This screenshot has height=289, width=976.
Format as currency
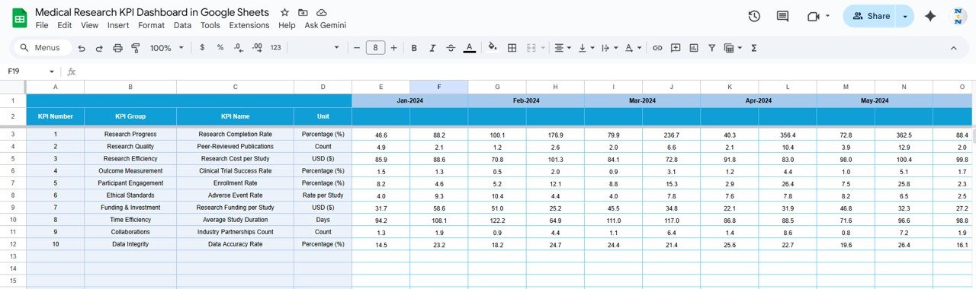(x=202, y=48)
